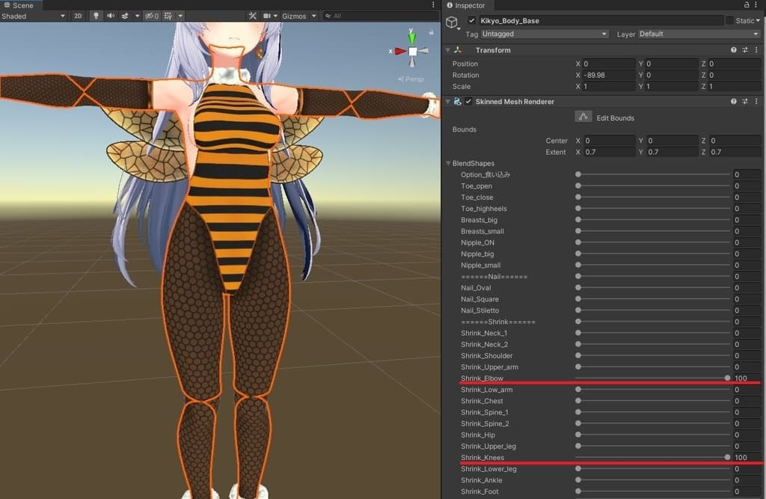
Task: Toggle scene audio speaker icon
Action: 111,16
